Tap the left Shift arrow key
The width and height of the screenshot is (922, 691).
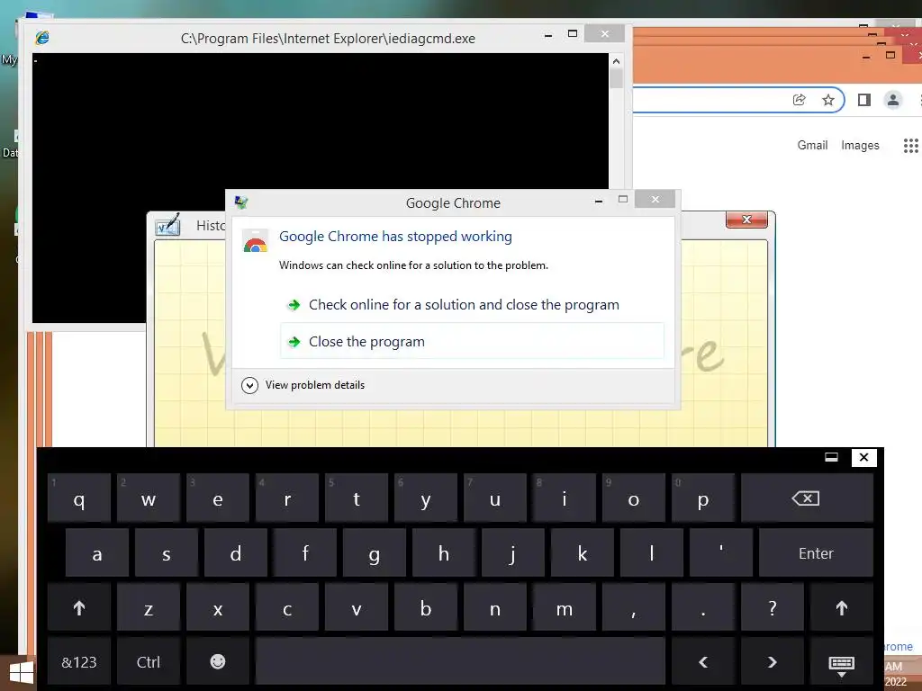79,608
